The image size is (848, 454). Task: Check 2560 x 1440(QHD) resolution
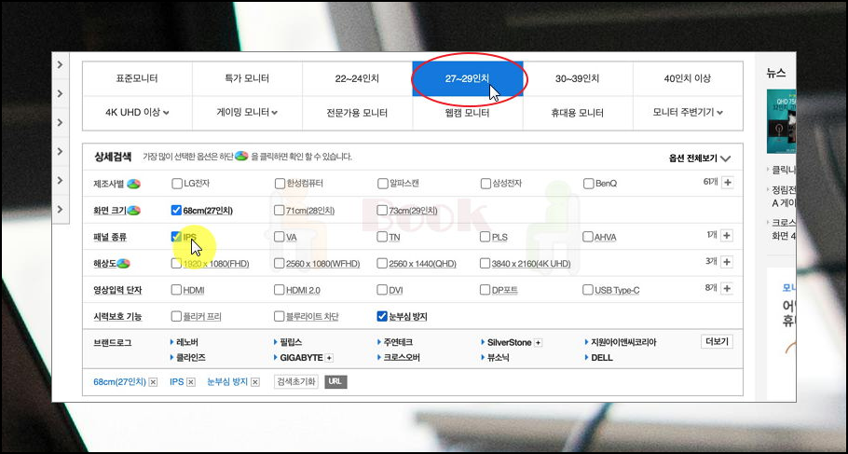coord(382,263)
